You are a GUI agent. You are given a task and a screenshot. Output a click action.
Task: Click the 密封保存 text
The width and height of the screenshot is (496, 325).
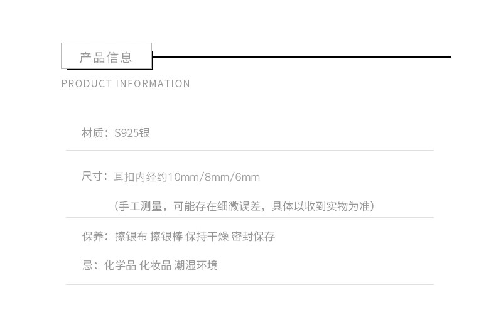click(x=253, y=237)
